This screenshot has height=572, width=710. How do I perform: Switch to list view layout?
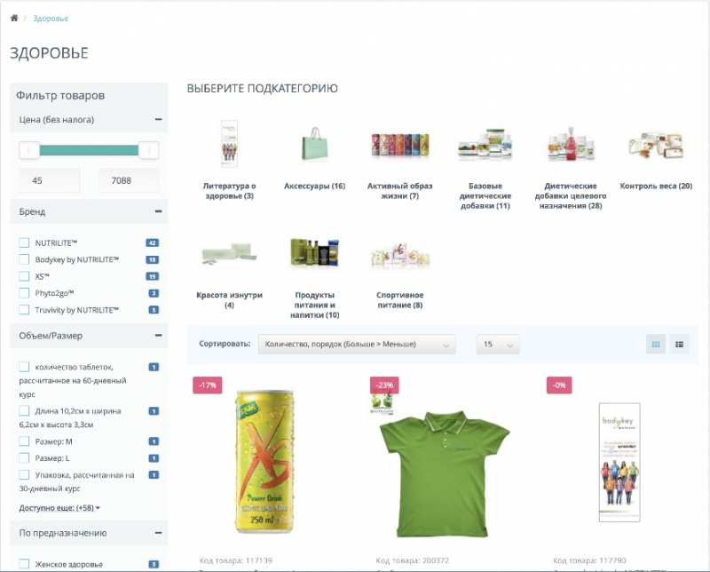[x=680, y=344]
